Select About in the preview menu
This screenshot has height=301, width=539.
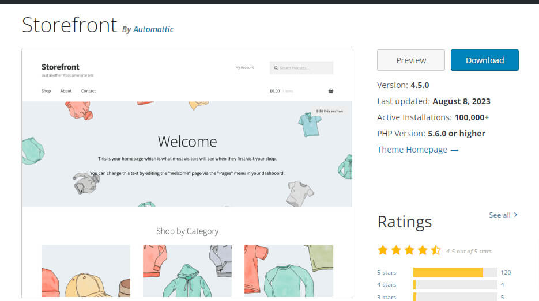(66, 91)
